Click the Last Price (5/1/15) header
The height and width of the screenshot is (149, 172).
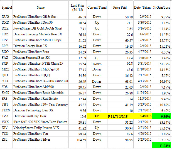[x=78, y=8]
